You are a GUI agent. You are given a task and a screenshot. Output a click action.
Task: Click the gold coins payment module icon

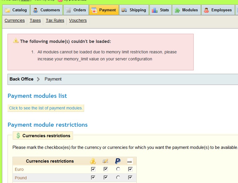pyautogui.click(x=93, y=161)
